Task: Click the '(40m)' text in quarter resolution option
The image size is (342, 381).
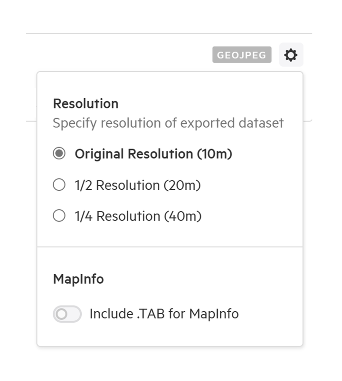Action: tap(183, 216)
